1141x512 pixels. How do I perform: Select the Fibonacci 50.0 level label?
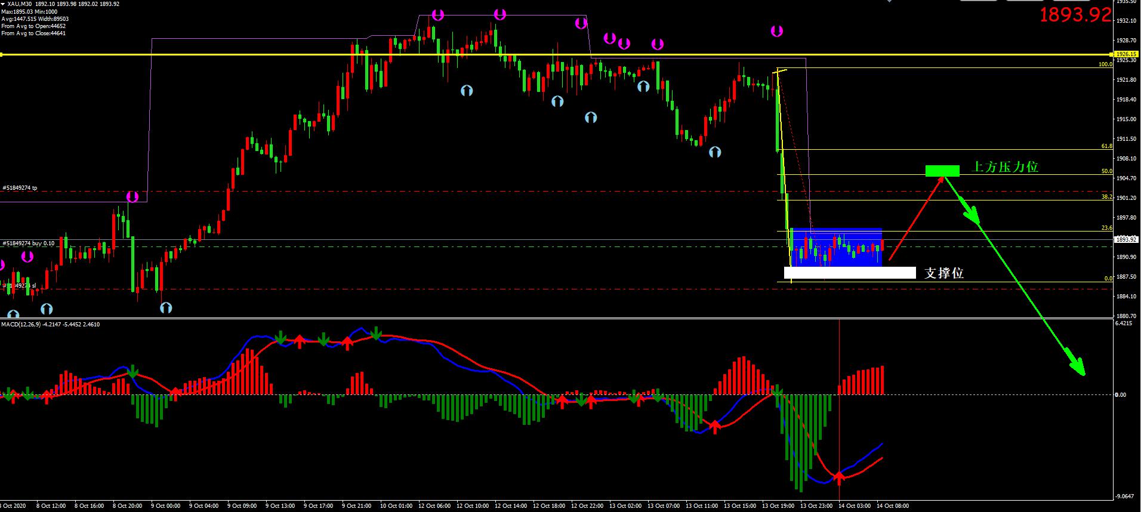click(x=1106, y=171)
